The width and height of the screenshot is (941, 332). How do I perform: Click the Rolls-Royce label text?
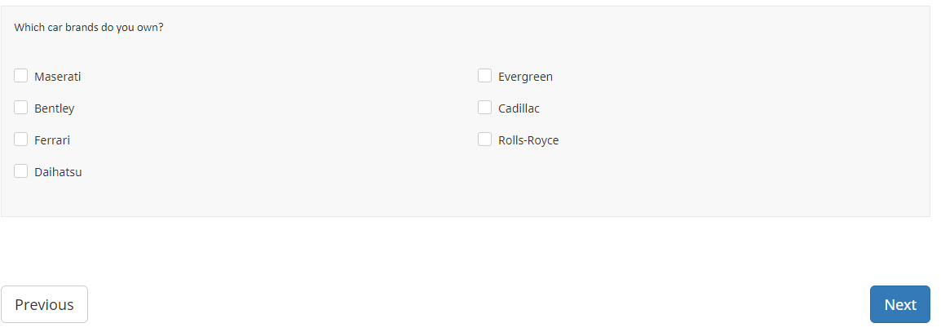[528, 140]
